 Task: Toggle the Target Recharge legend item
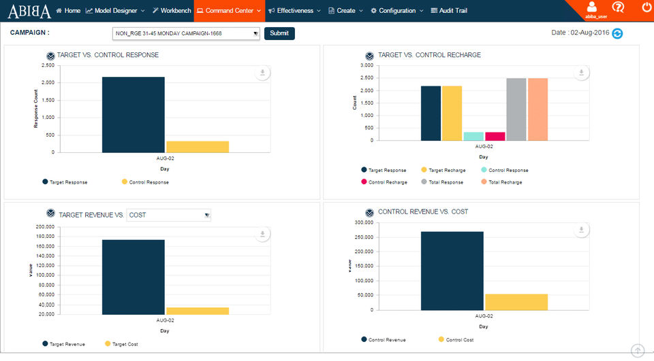pos(443,170)
